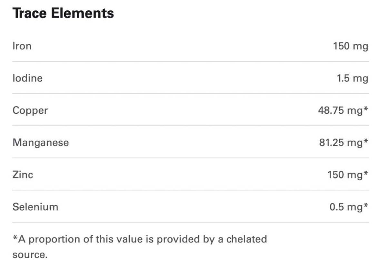The width and height of the screenshot is (387, 265).
Task: Select the Selenium row label
Action: click(35, 207)
